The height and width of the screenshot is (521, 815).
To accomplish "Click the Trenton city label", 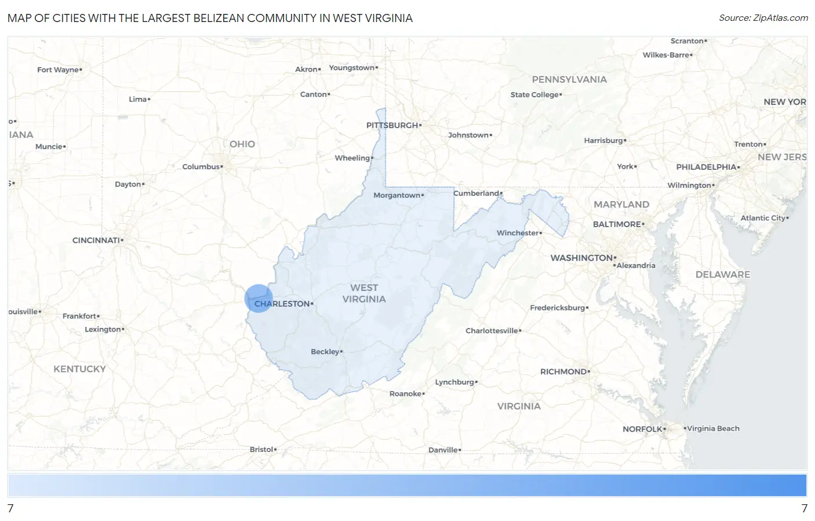I will (x=748, y=144).
